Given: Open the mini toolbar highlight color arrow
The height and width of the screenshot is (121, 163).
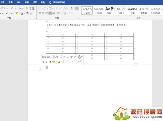Looking at the screenshot, I should 56,62.
